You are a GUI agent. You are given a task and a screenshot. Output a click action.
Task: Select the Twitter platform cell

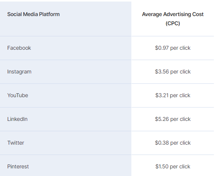[x=65, y=143]
